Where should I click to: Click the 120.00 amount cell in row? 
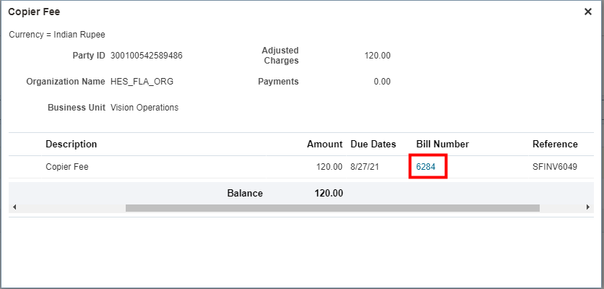click(x=329, y=167)
